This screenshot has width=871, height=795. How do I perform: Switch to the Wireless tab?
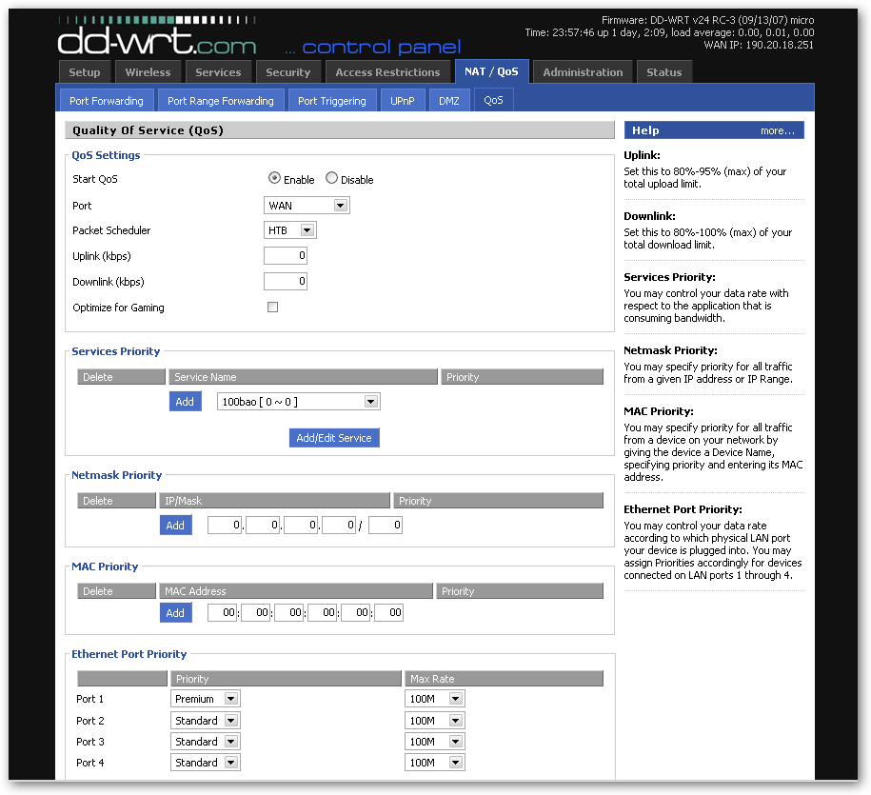[x=148, y=72]
